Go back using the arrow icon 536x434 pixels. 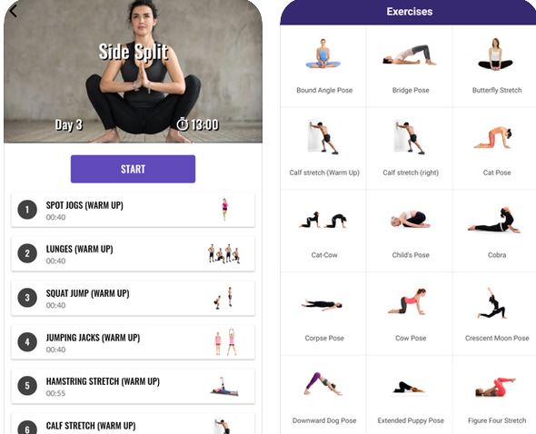click(x=14, y=11)
